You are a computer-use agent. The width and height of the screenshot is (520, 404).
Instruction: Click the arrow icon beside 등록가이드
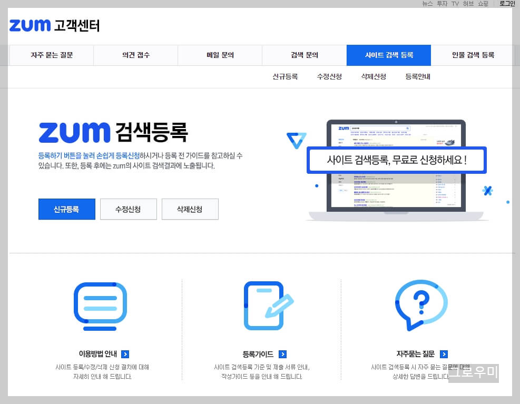tap(282, 354)
